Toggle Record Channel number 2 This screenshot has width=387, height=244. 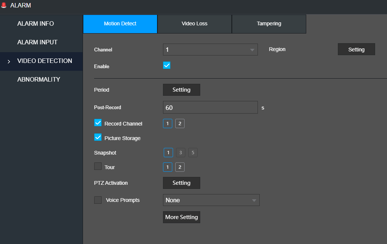click(x=180, y=123)
